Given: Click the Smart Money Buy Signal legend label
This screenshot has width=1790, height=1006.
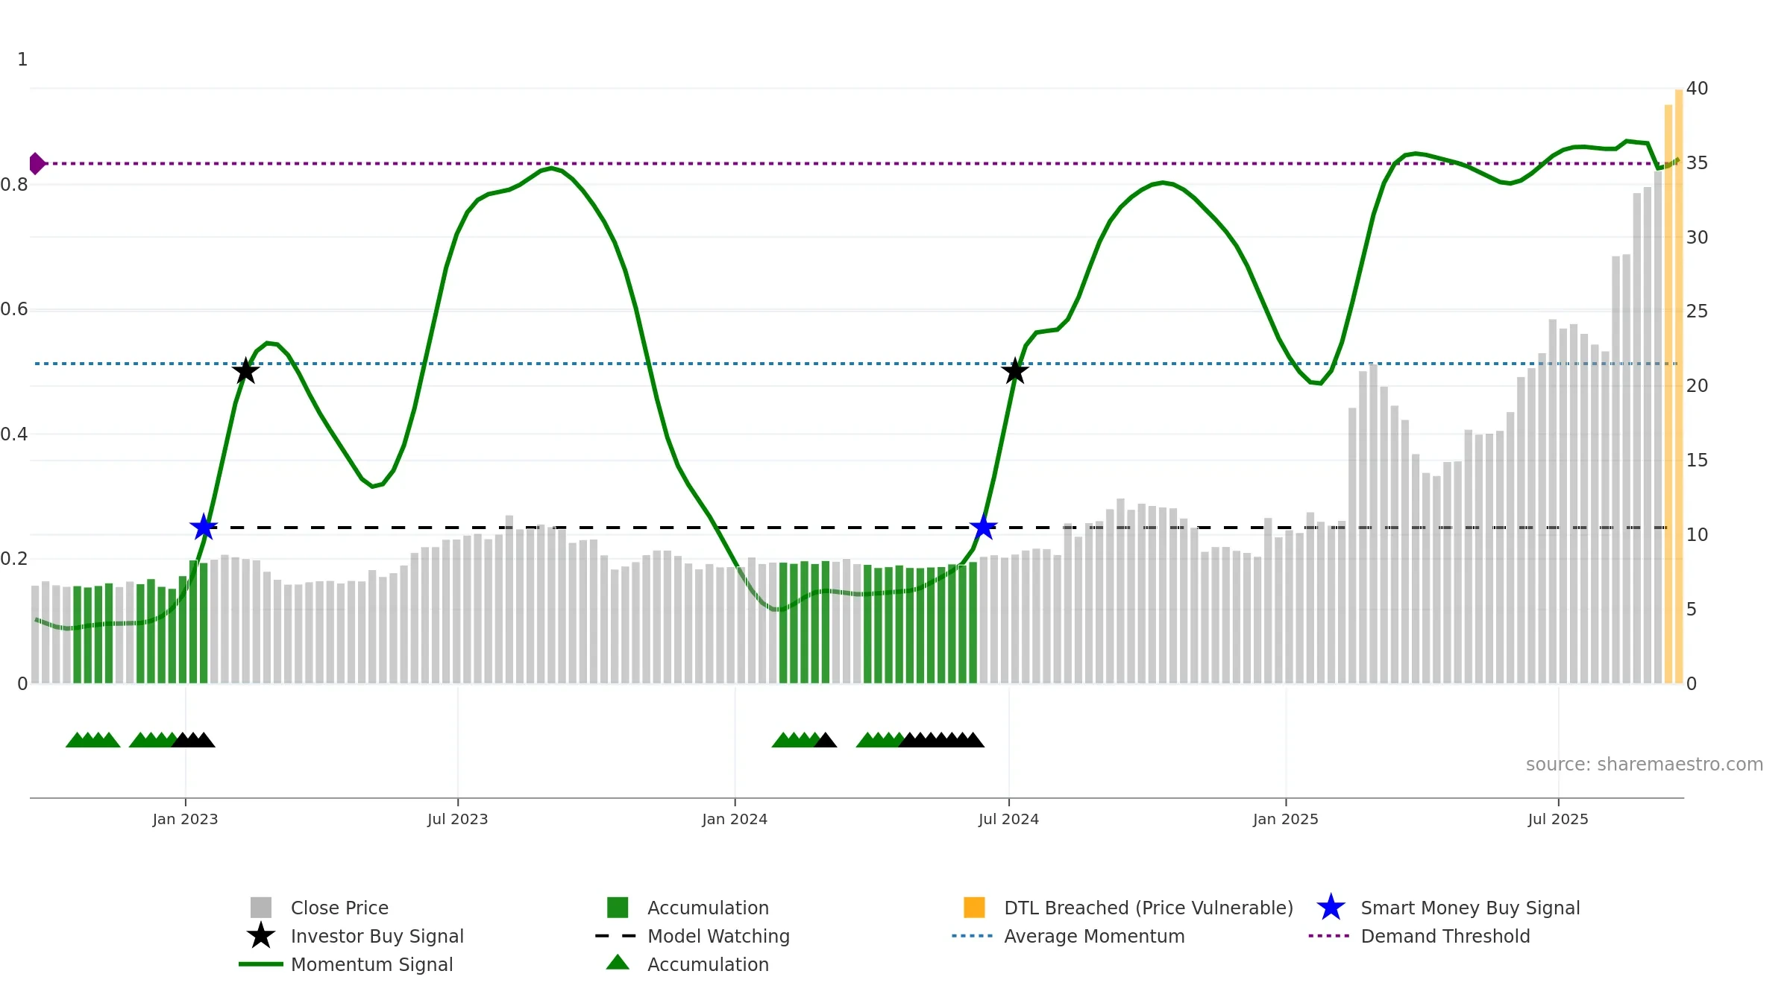Looking at the screenshot, I should click(1469, 908).
